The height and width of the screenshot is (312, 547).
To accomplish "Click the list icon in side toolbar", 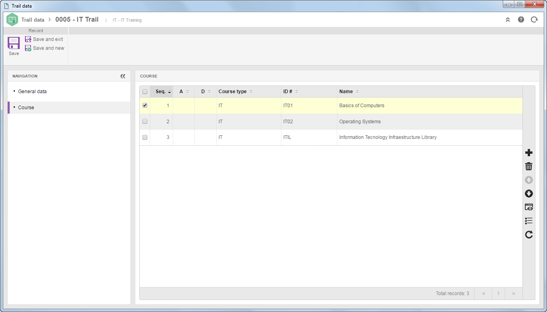I will [x=529, y=221].
